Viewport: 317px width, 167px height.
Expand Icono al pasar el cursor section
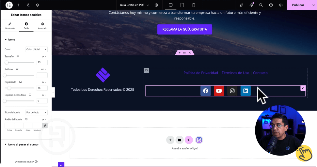(22, 144)
